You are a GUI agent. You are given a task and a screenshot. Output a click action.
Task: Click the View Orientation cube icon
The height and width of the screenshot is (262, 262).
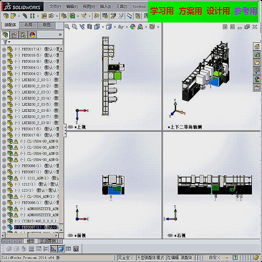(x=97, y=27)
